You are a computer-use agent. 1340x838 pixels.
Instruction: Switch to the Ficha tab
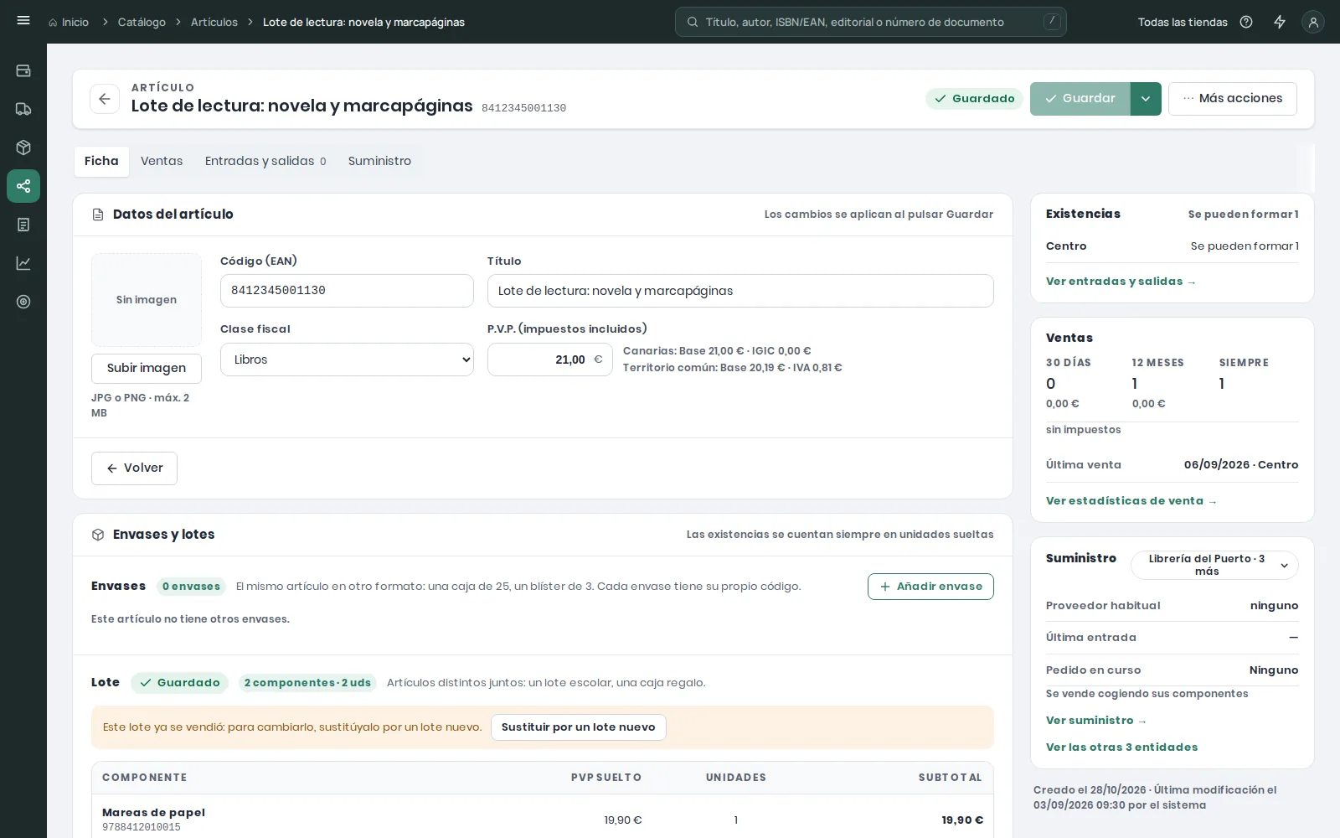[101, 161]
